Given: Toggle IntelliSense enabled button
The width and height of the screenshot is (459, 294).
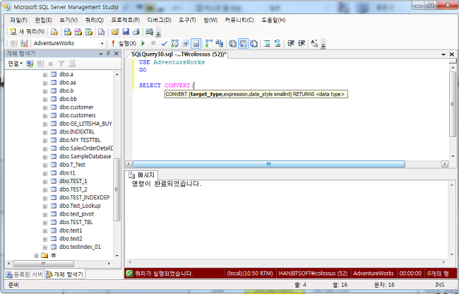Looking at the screenshot, I should coord(196,43).
